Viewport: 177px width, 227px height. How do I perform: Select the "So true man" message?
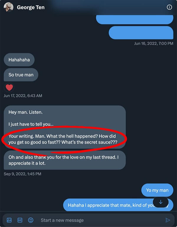(21, 75)
